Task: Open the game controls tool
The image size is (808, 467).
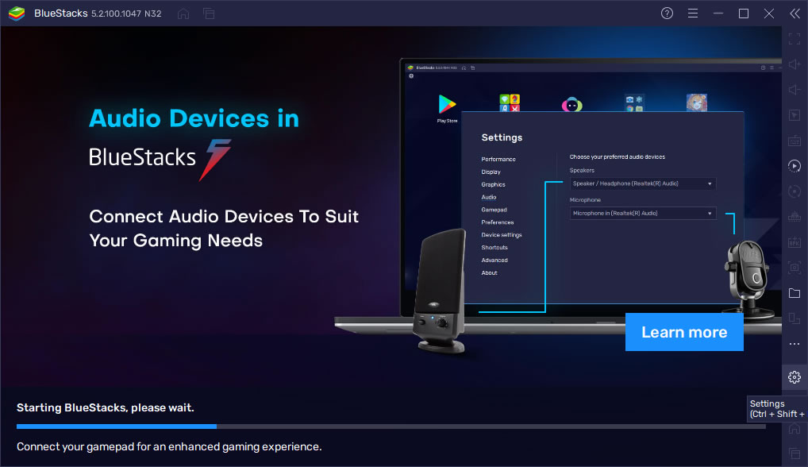Action: click(794, 114)
